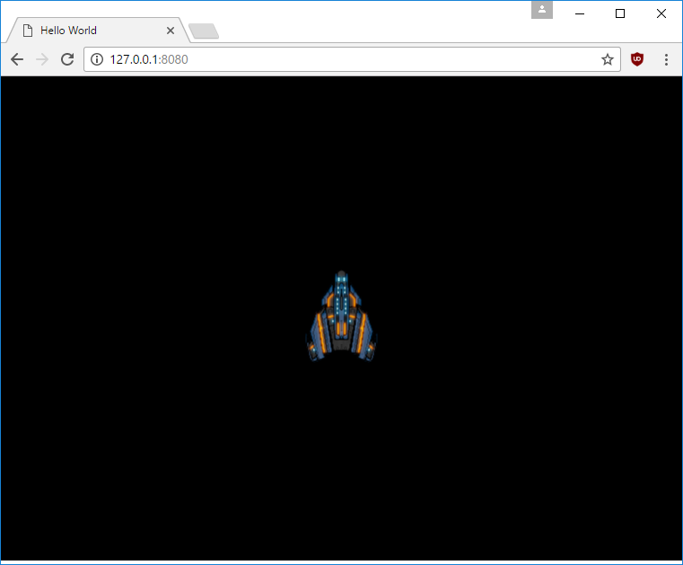
Task: Open the user profile icon in the title bar
Action: (x=542, y=10)
